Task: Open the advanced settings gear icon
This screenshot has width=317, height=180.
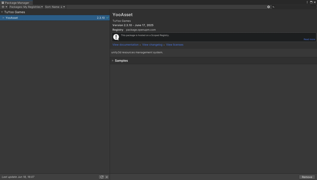Action: click(x=269, y=7)
